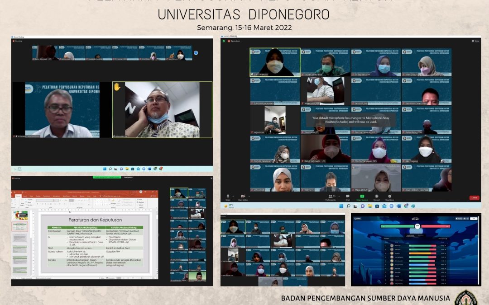This screenshot has height=305, width=489.
Task: Open Zoom icon on speaker-view window taskbar
Action: point(144,169)
